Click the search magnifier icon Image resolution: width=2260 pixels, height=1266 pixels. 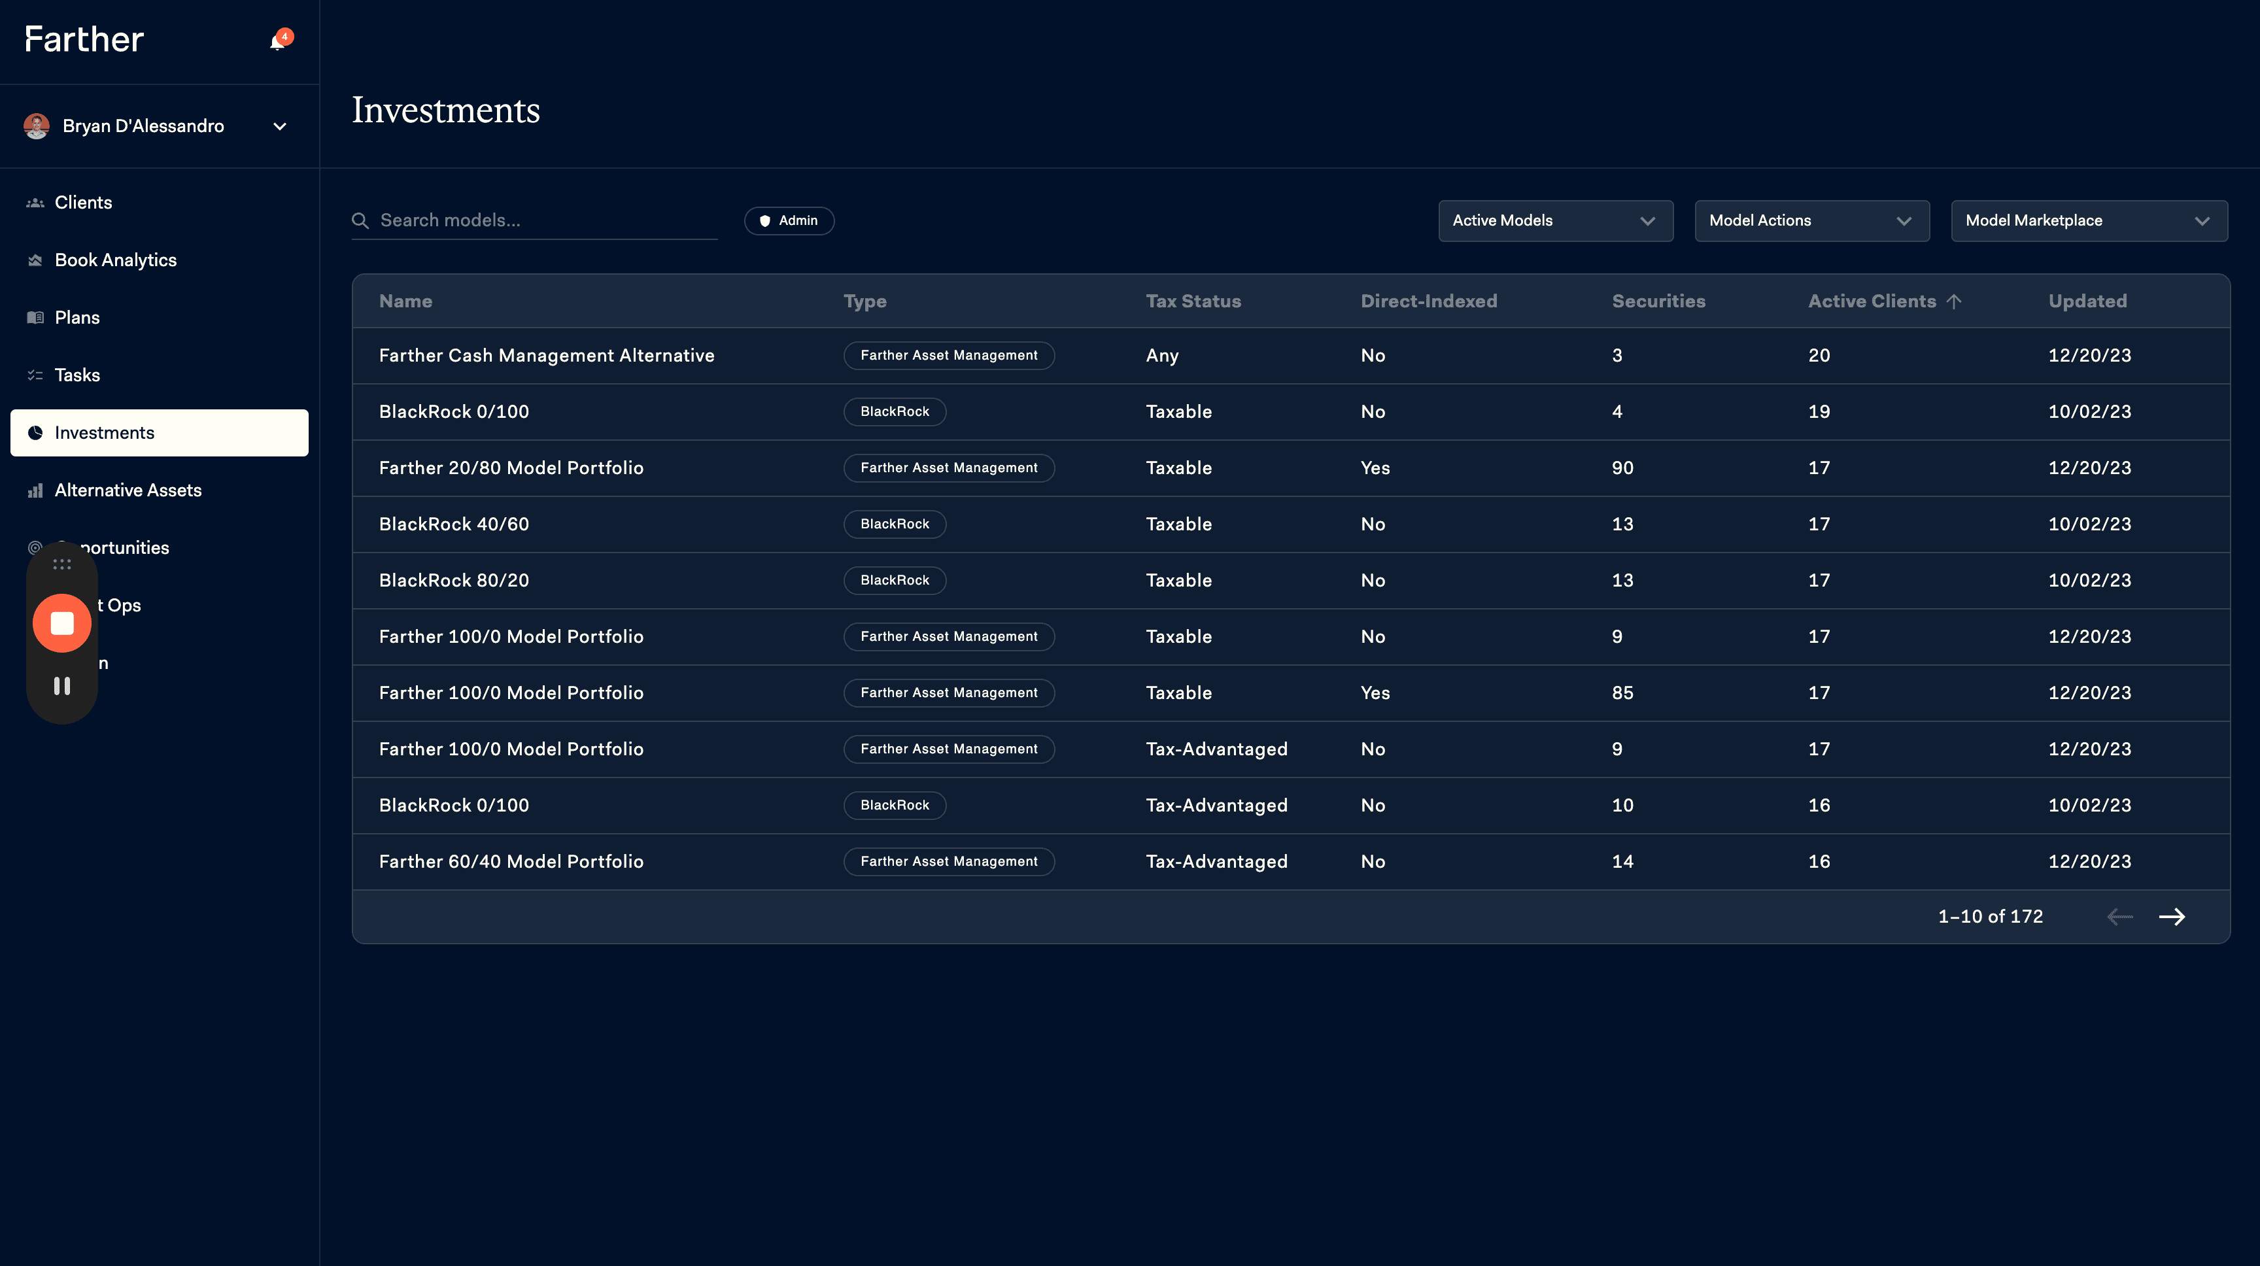point(360,220)
